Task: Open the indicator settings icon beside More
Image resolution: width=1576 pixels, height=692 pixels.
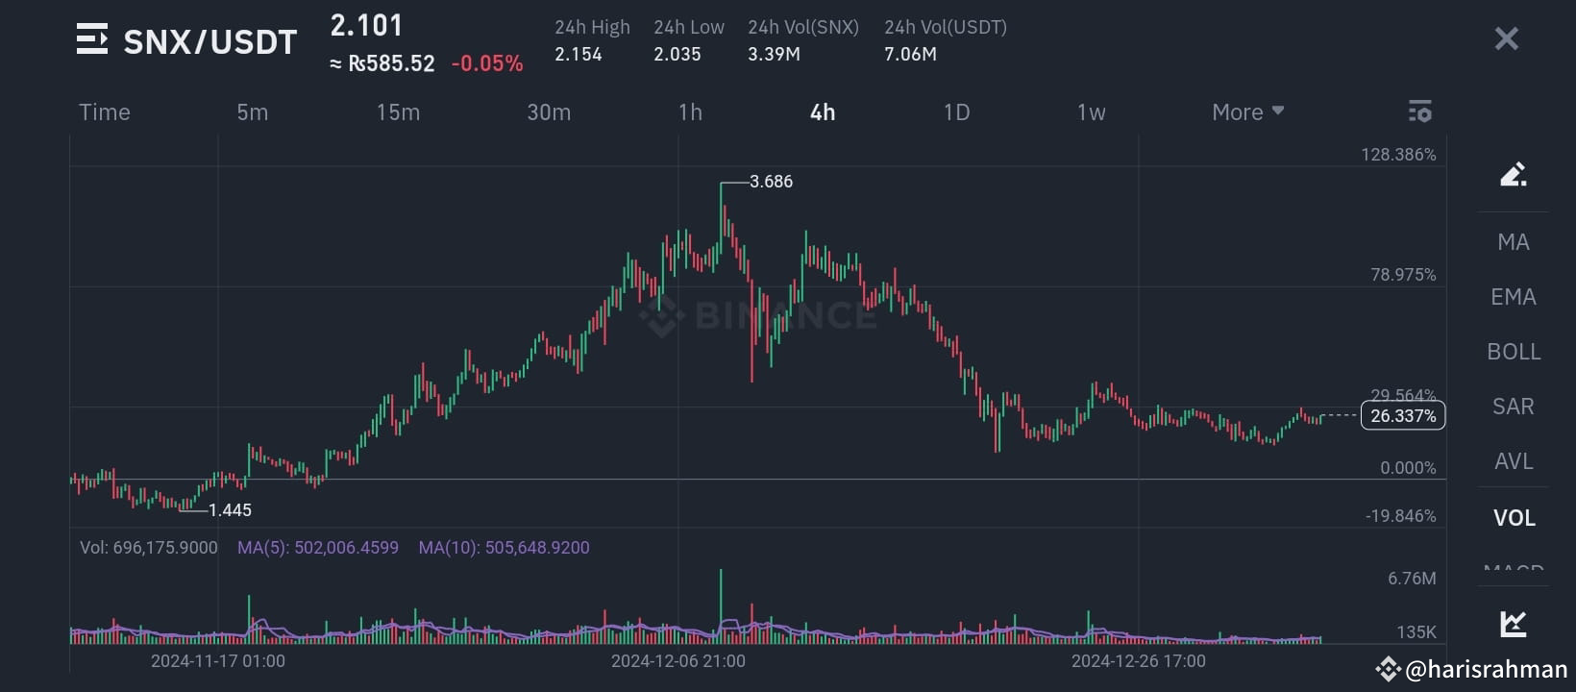Action: click(1419, 111)
